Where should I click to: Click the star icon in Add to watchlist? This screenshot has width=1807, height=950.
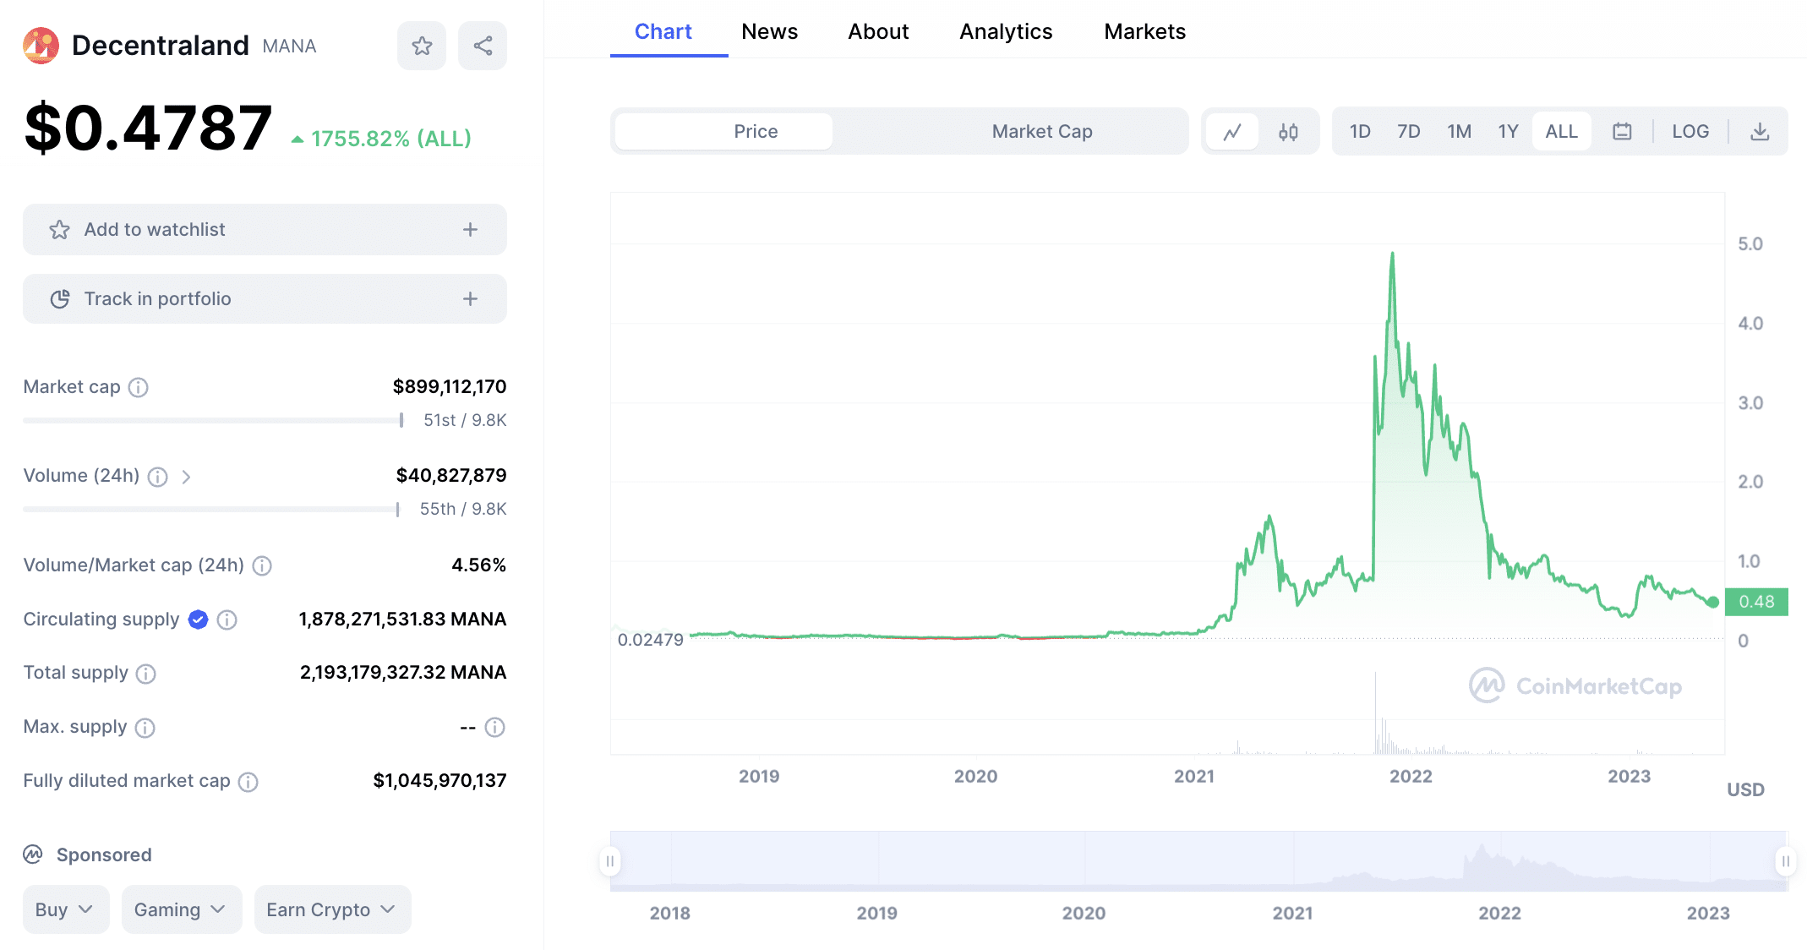(x=59, y=230)
